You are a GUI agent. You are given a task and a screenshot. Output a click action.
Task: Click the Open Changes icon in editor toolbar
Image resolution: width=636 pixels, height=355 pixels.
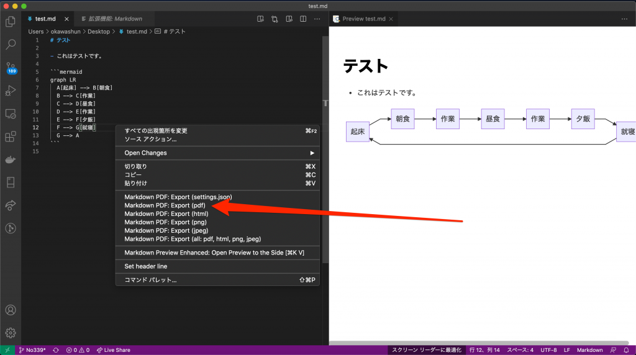pyautogui.click(x=275, y=19)
